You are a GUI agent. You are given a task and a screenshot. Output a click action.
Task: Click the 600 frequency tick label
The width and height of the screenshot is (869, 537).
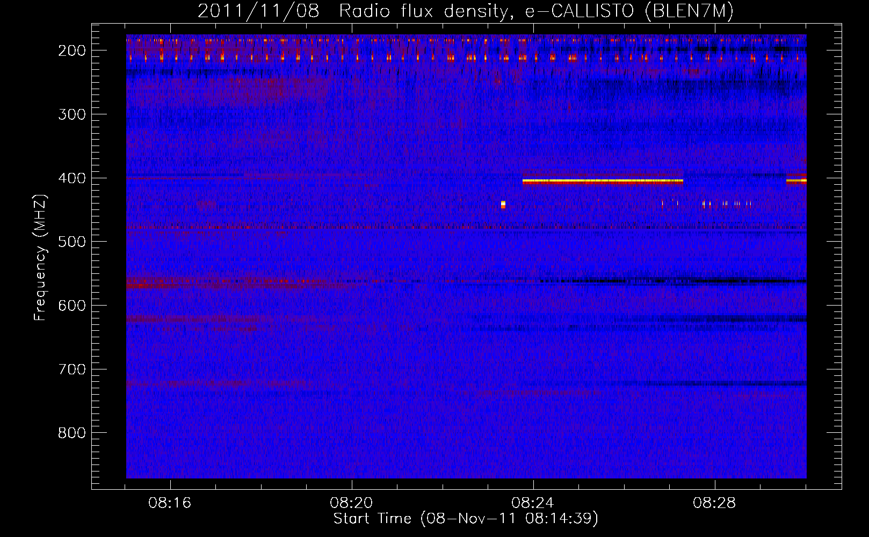coord(72,306)
